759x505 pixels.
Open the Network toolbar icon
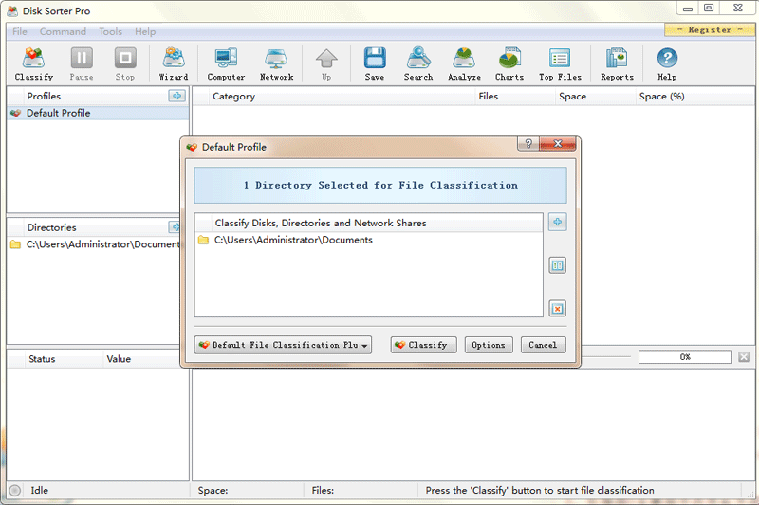coord(276,63)
